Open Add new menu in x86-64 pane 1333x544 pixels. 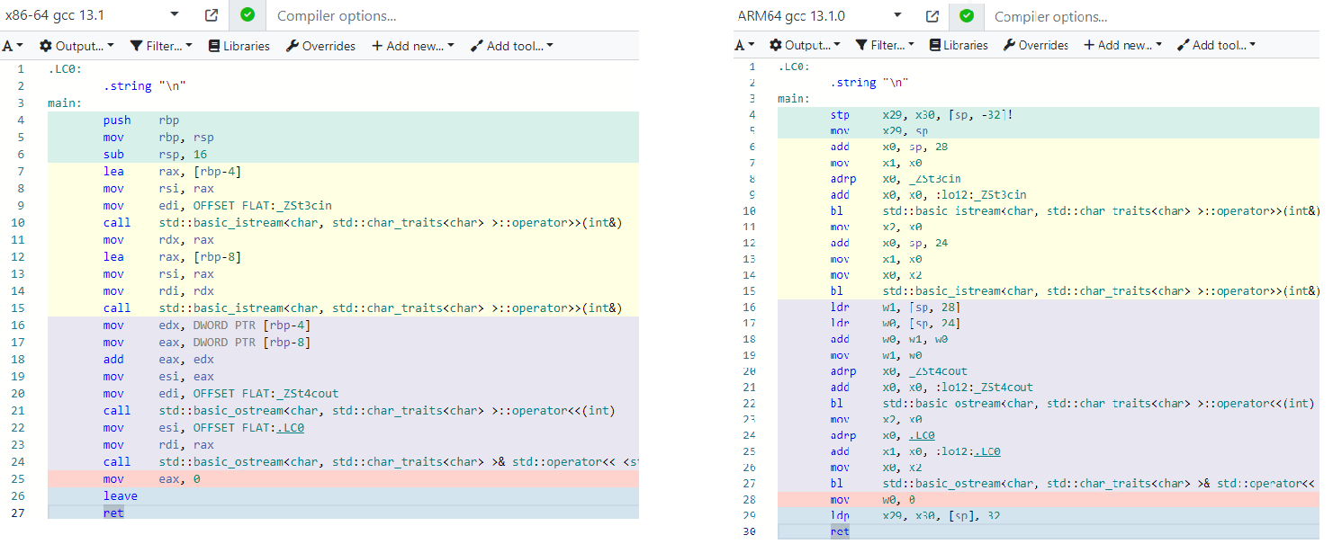[x=413, y=45]
